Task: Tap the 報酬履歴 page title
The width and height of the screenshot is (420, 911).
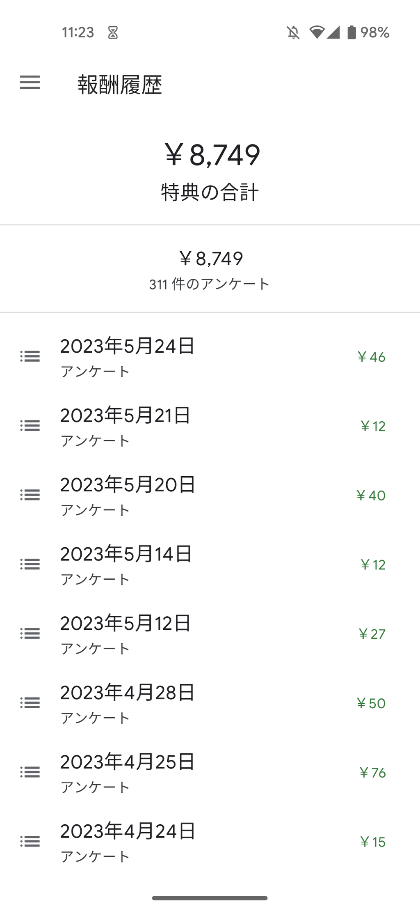Action: tap(120, 85)
